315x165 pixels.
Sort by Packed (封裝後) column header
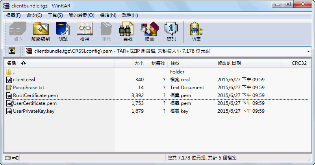point(157,63)
